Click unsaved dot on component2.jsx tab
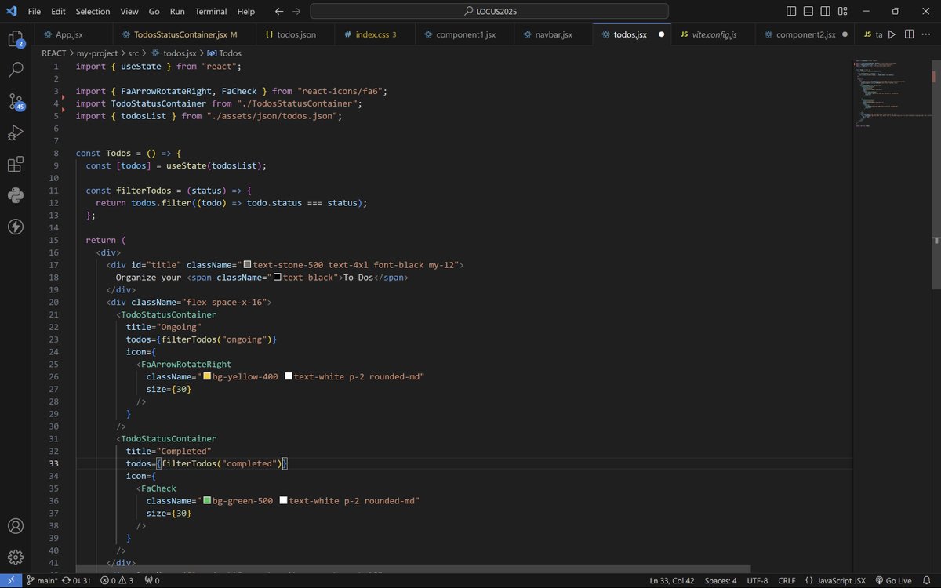 pyautogui.click(x=845, y=34)
